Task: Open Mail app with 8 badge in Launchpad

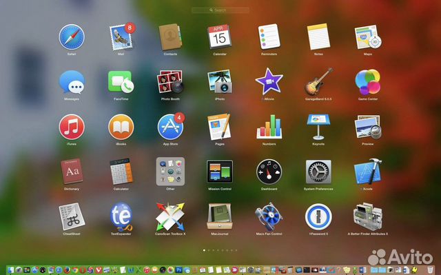Action: point(121,37)
